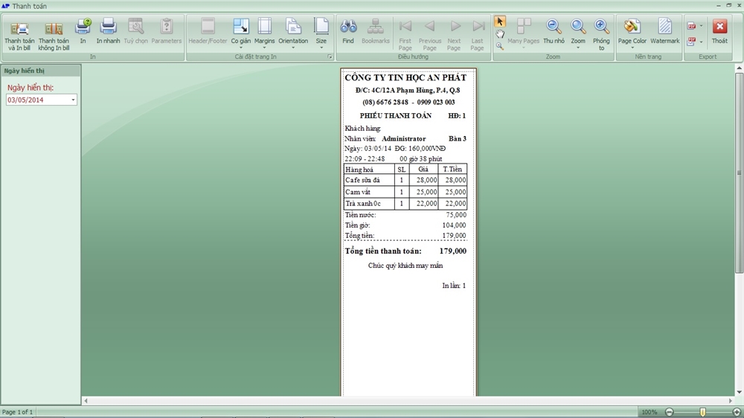Open the Zoom level dropdown
Viewport: 744px width, 418px height.
[578, 33]
